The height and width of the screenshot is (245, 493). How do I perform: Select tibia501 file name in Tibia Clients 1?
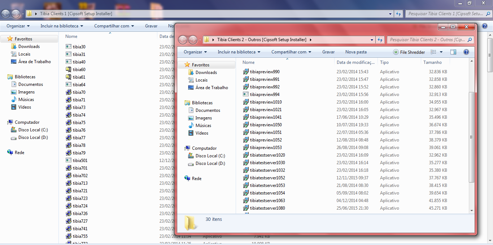coord(80,161)
